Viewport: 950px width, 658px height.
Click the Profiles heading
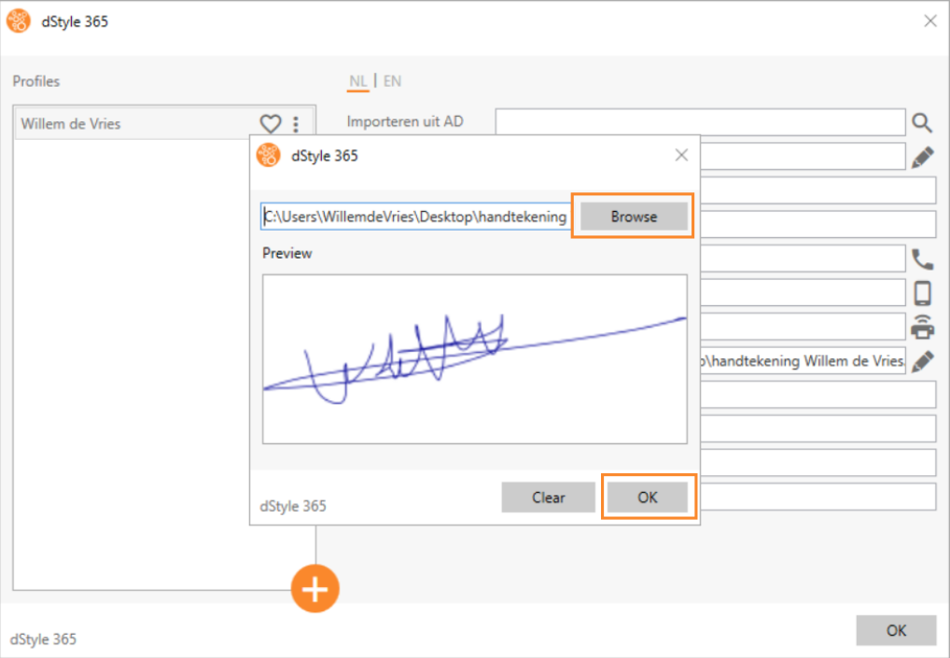click(x=36, y=81)
